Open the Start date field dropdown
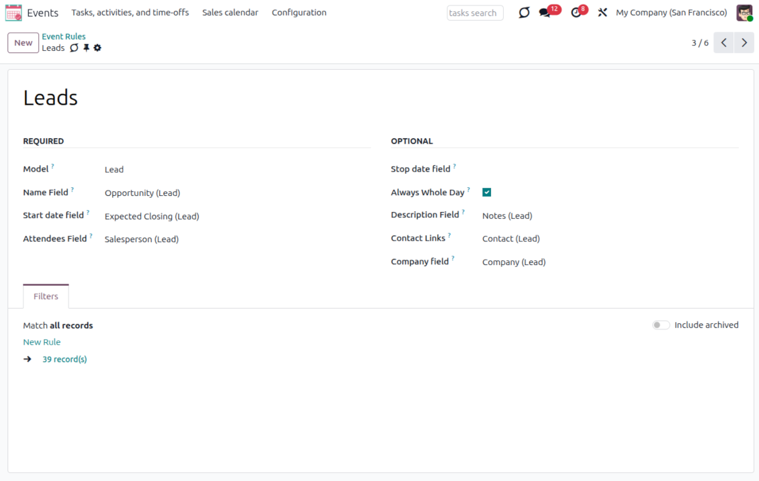Viewport: 759px width, 481px height. 235,217
